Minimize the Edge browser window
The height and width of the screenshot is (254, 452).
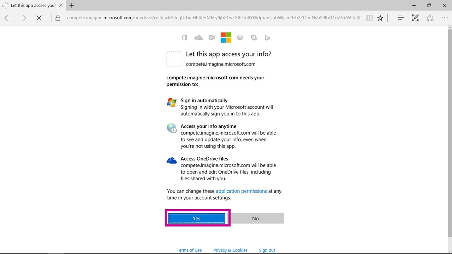[414, 5]
